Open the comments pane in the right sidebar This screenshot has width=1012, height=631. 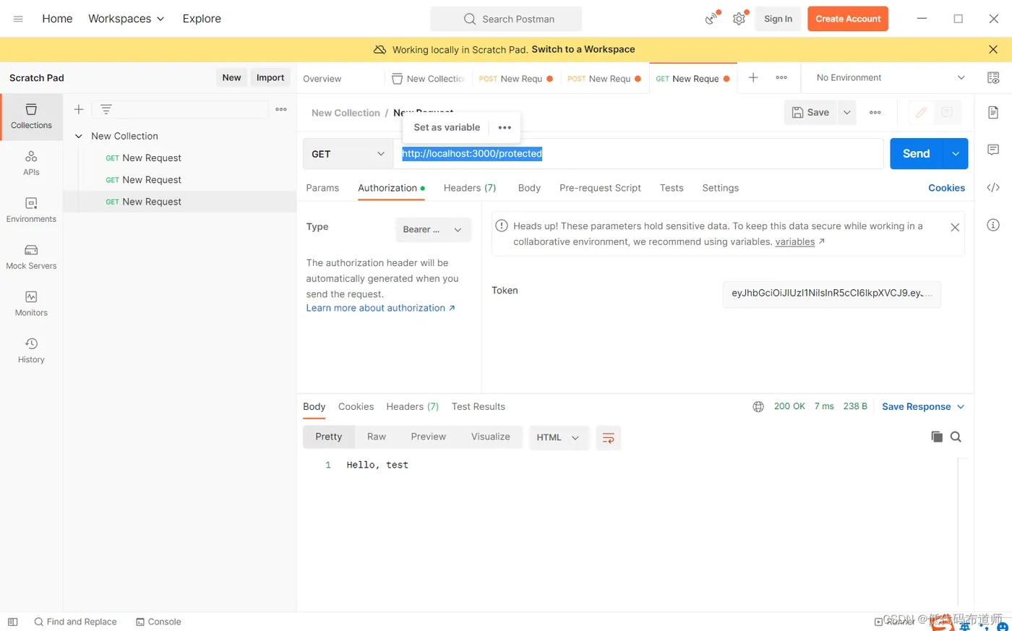[x=993, y=150]
